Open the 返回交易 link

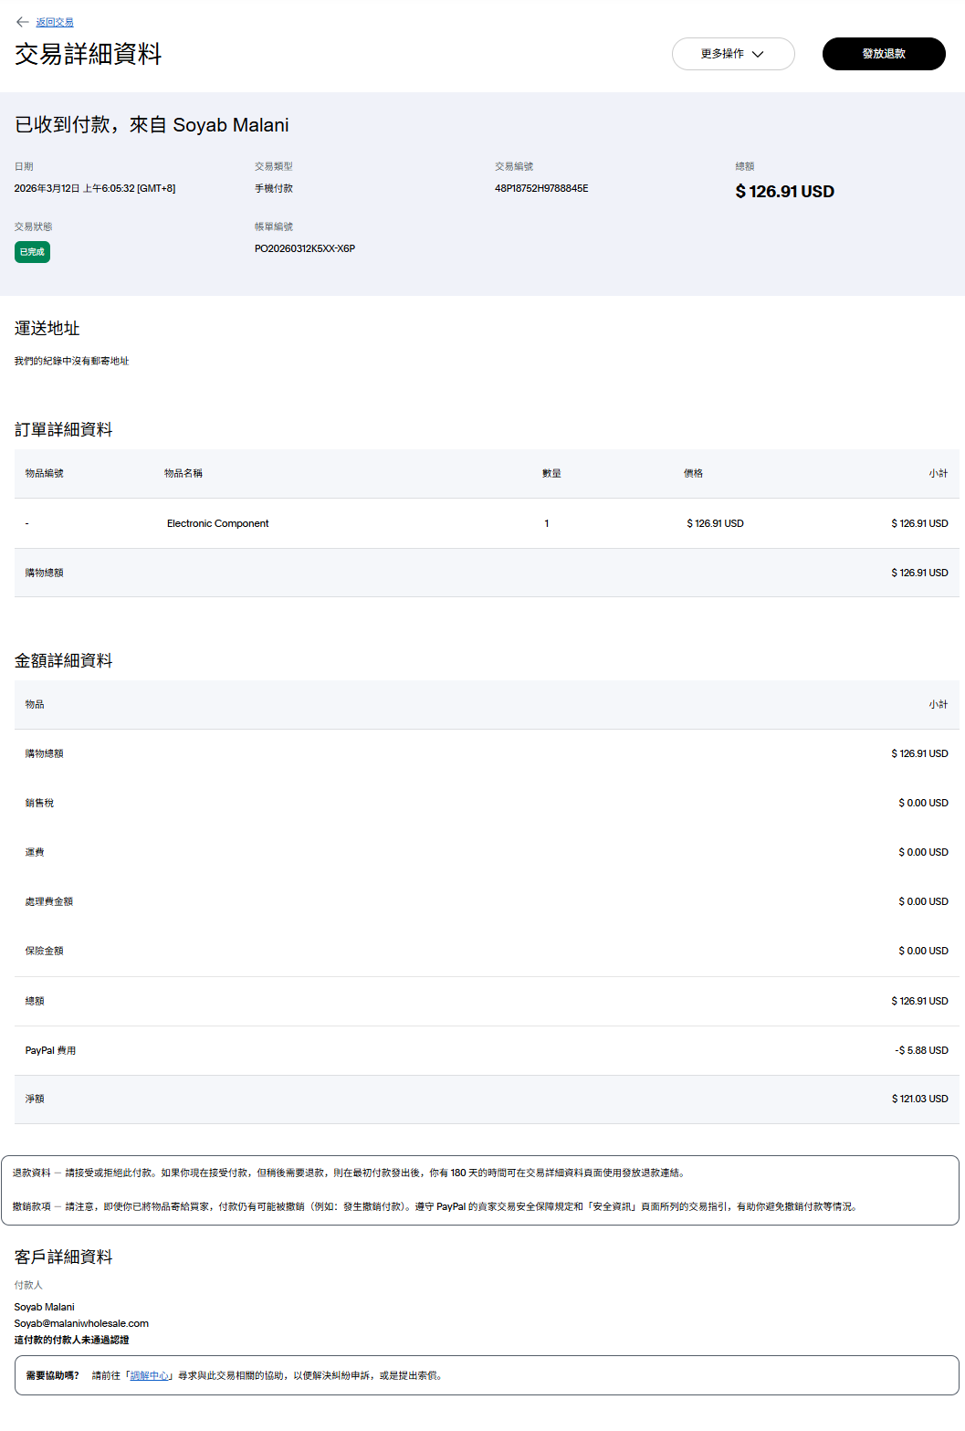tap(55, 22)
